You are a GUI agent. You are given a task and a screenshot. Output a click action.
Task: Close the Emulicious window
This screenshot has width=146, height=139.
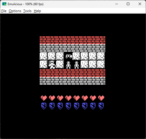tap(140, 4)
